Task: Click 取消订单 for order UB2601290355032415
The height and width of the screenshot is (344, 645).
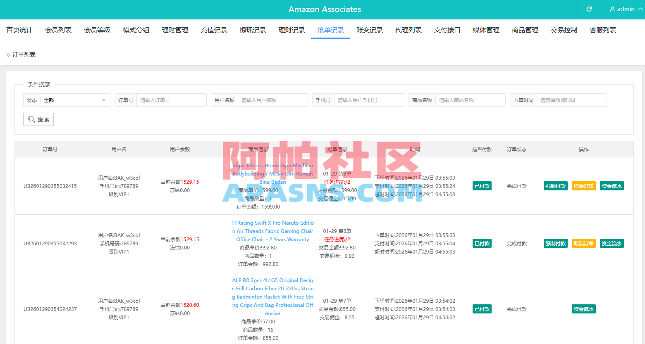Action: click(583, 186)
